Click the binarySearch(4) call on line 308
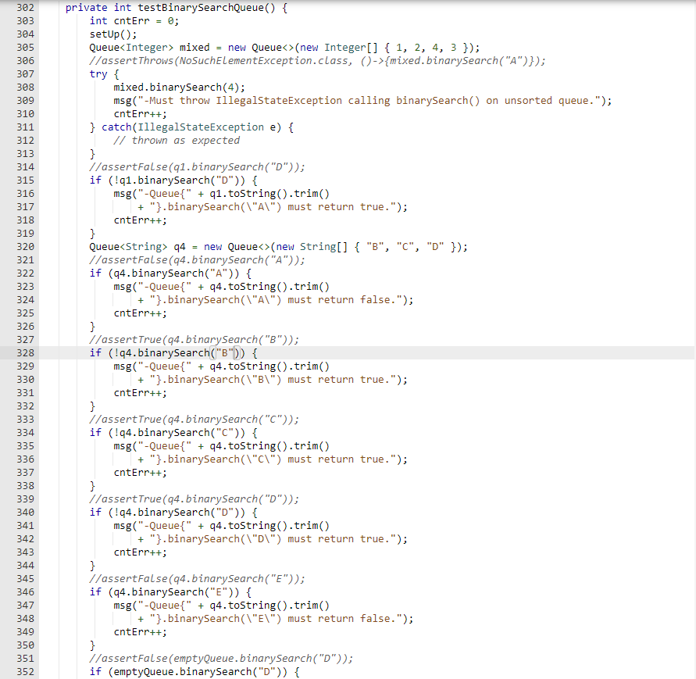Image resolution: width=696 pixels, height=679 pixels. [x=180, y=87]
